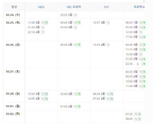Open the SKY channel header link

click(106, 7)
